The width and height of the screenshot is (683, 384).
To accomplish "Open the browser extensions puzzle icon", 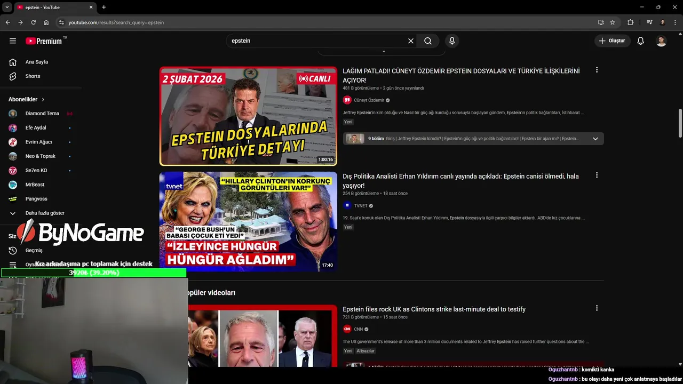I will (631, 22).
